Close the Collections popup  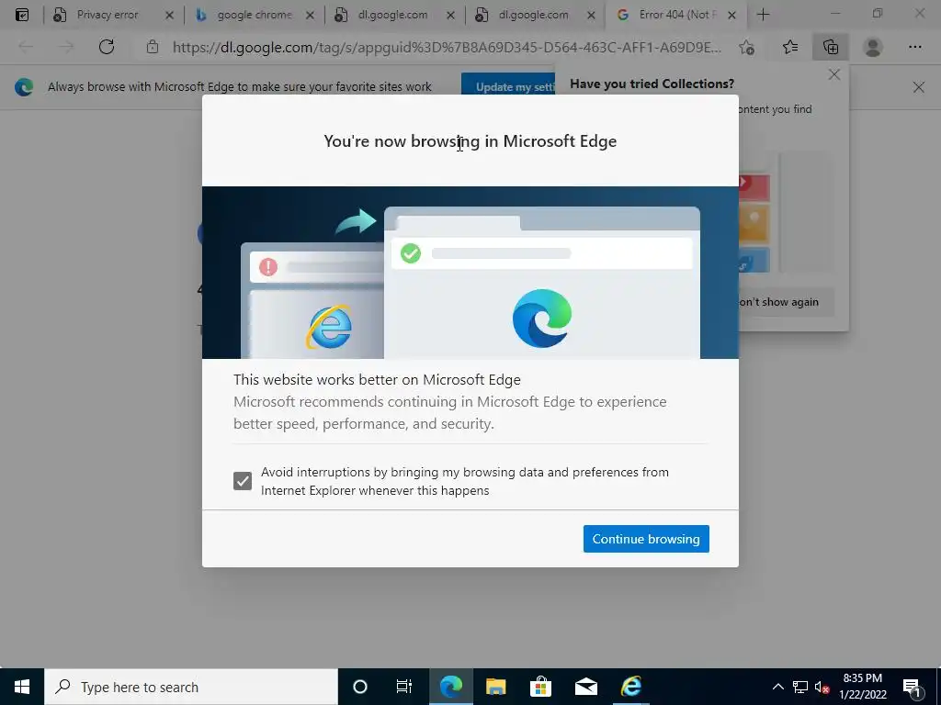pos(834,74)
